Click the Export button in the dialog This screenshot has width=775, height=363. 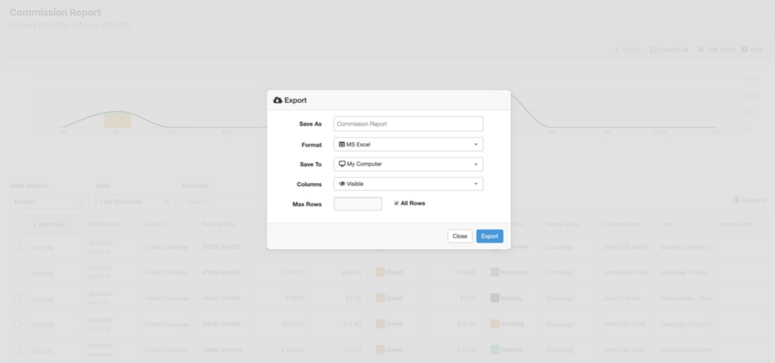(x=489, y=236)
